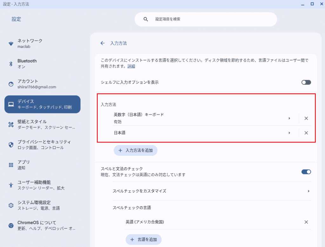This screenshot has height=247, width=325.
Task: Click the laptop device icon
Action: pyautogui.click(x=11, y=104)
